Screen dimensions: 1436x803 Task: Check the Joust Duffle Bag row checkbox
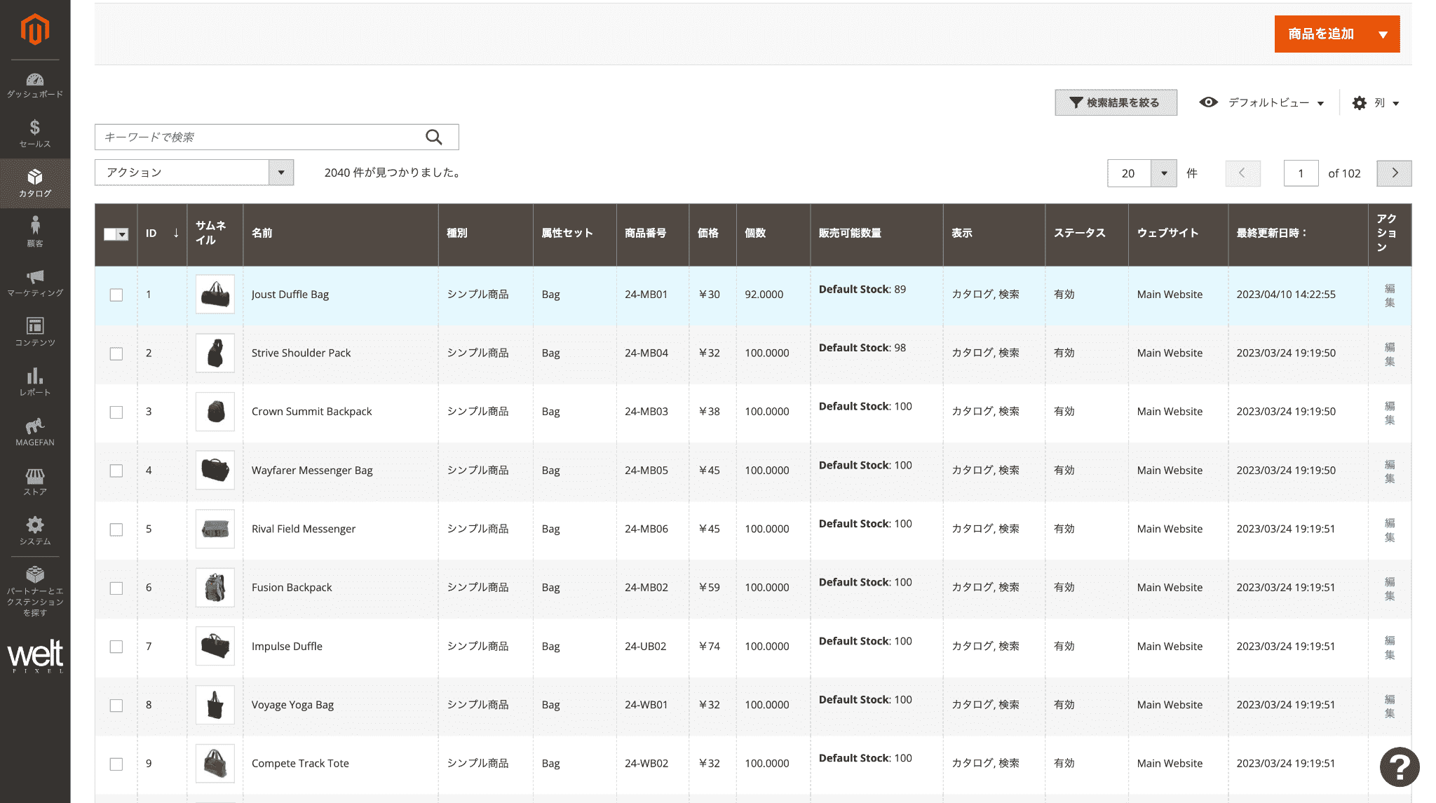(x=116, y=295)
